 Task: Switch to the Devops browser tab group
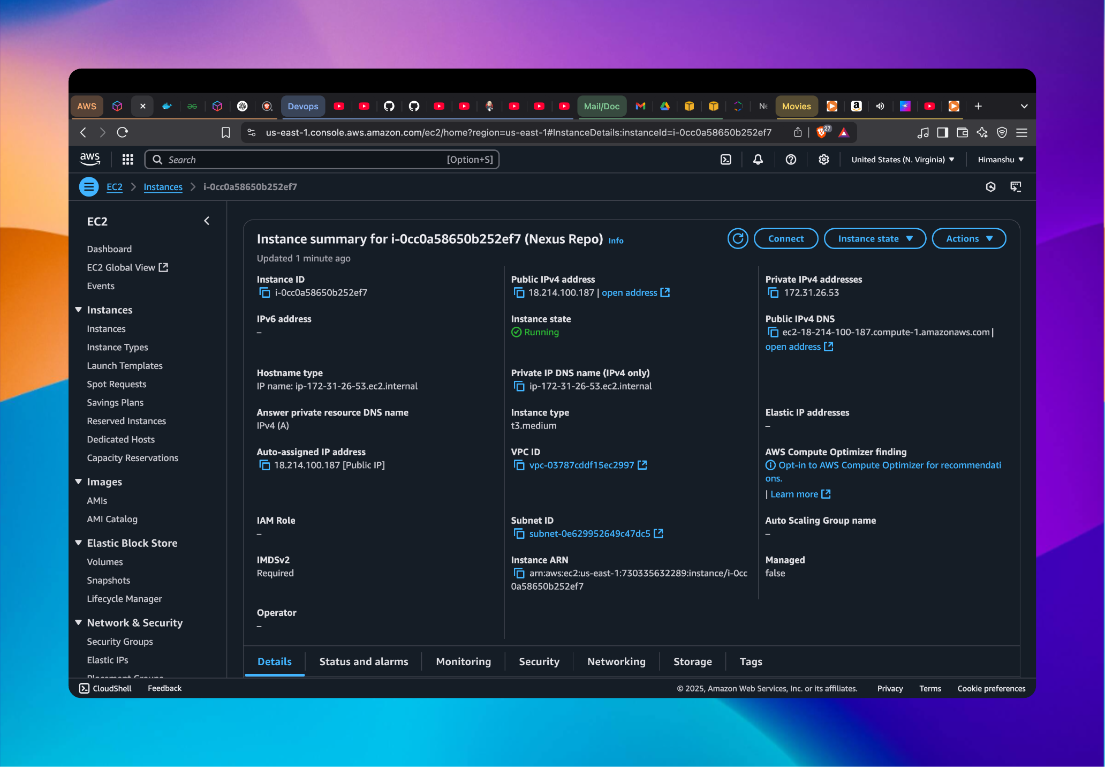(303, 106)
